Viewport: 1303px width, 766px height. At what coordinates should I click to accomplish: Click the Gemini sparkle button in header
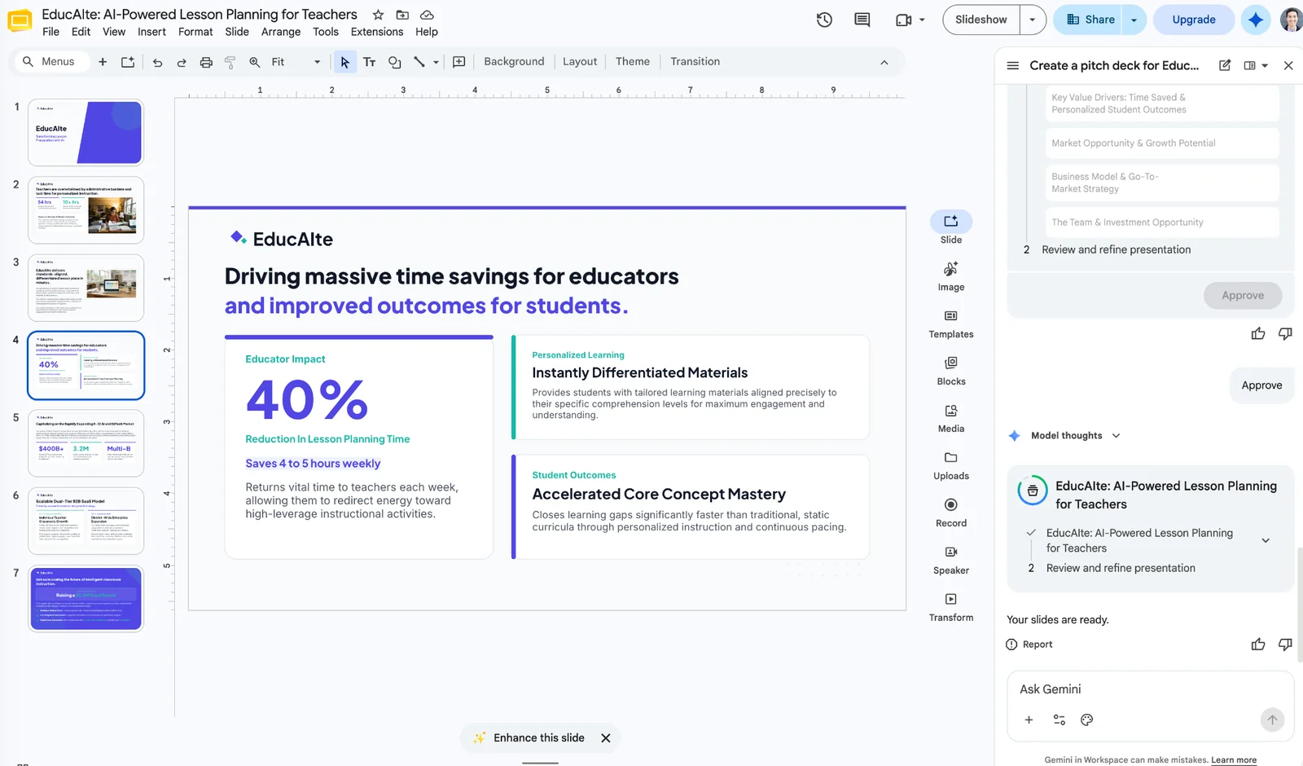point(1256,20)
